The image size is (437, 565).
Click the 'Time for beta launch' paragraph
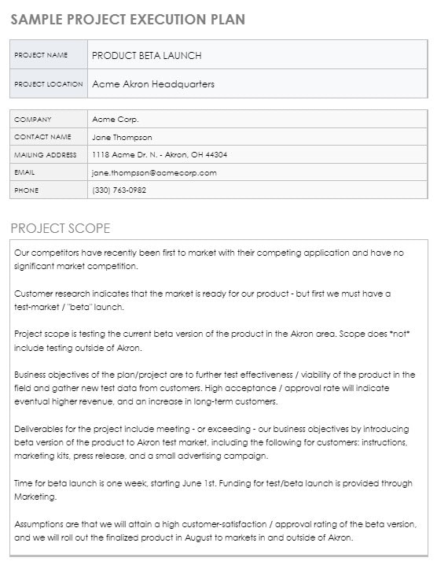pos(213,489)
